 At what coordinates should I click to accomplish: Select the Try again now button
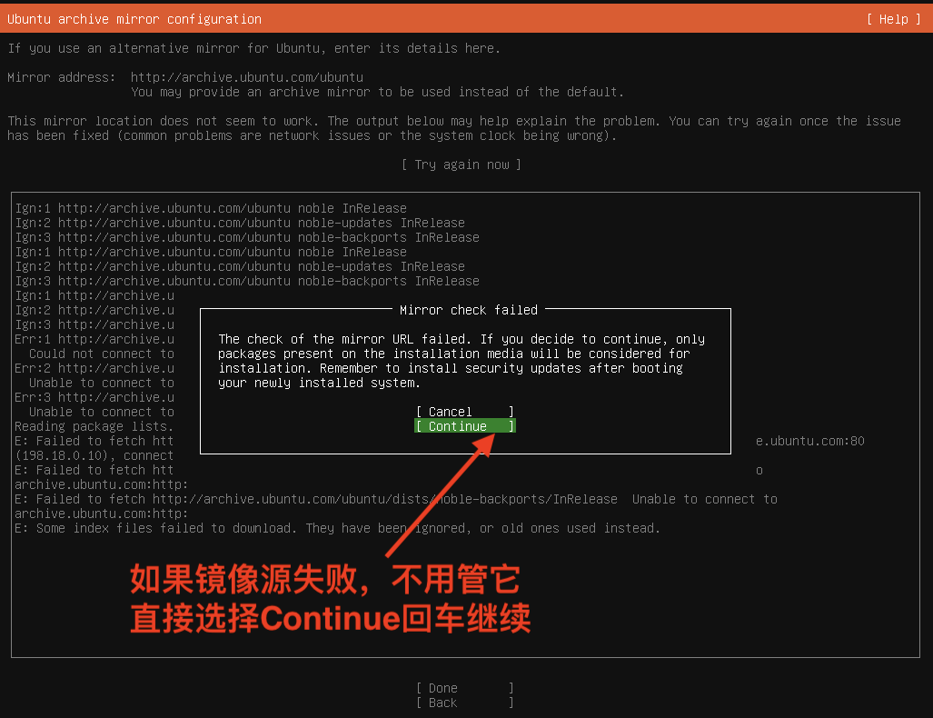(x=462, y=165)
